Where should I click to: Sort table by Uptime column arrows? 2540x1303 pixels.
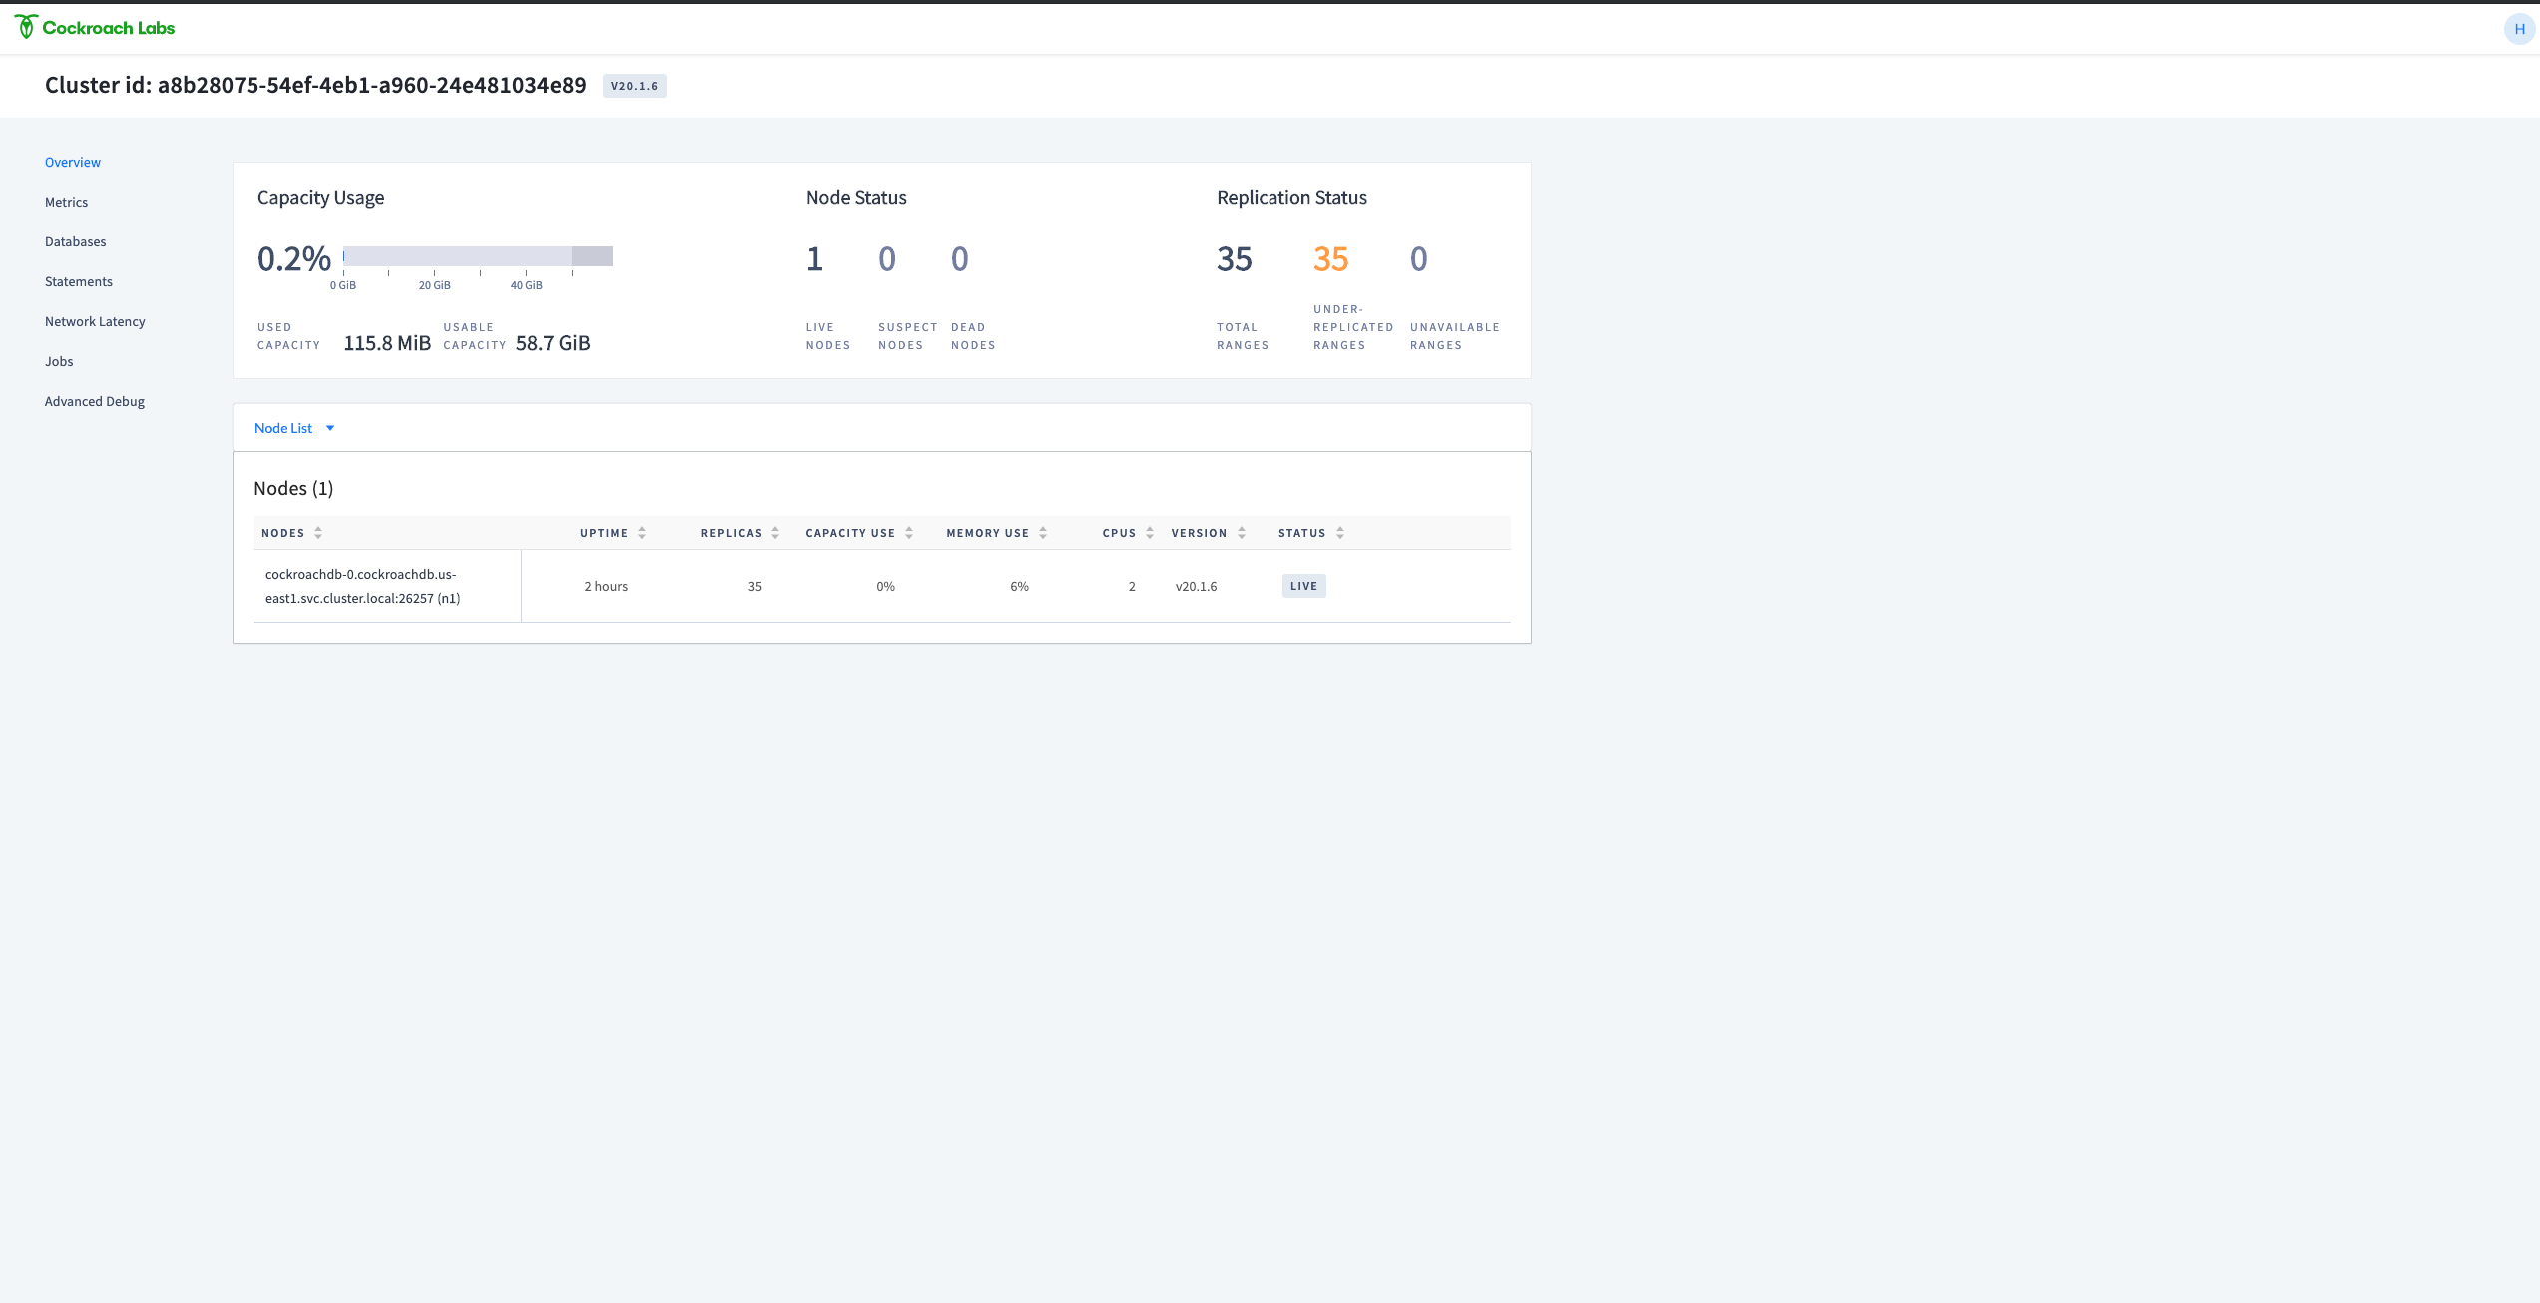click(x=642, y=533)
